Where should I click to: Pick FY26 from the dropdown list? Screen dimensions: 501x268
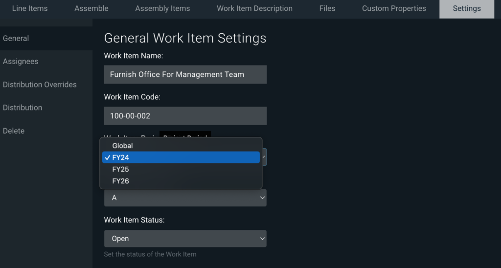tap(181, 181)
